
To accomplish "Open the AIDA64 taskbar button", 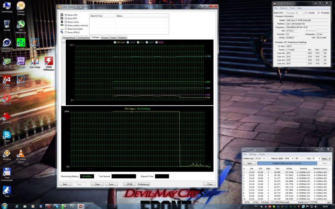I will click(80, 206).
